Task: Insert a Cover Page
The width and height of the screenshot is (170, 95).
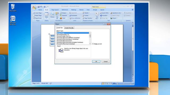Action: click(x=38, y=13)
